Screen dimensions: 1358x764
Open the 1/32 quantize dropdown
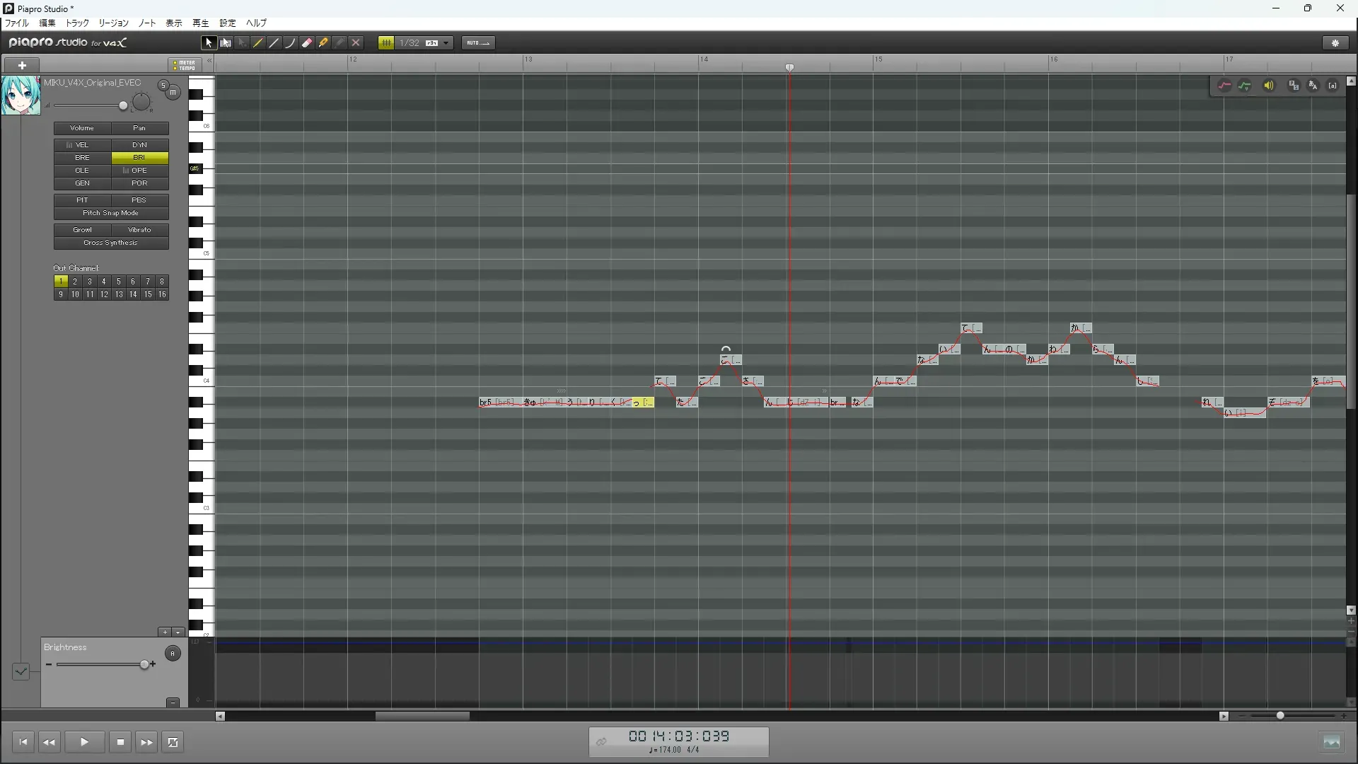click(x=446, y=43)
